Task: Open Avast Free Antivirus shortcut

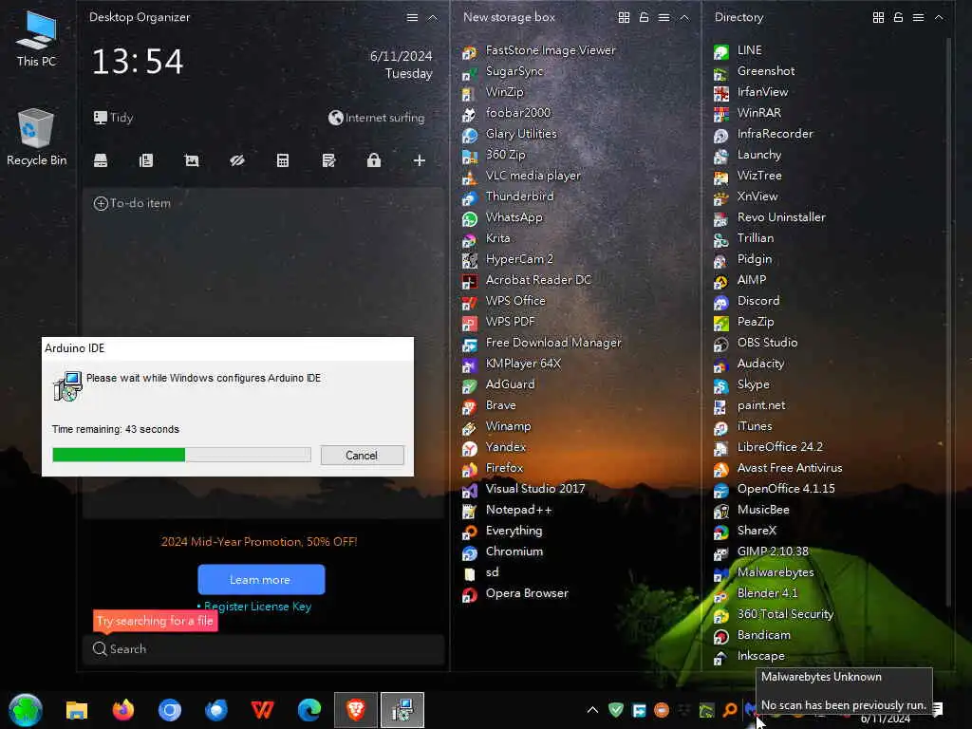Action: (x=778, y=469)
